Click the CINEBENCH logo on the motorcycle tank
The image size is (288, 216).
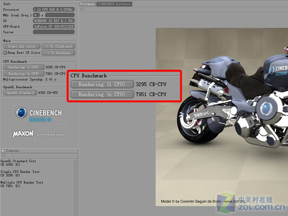[x=278, y=70]
